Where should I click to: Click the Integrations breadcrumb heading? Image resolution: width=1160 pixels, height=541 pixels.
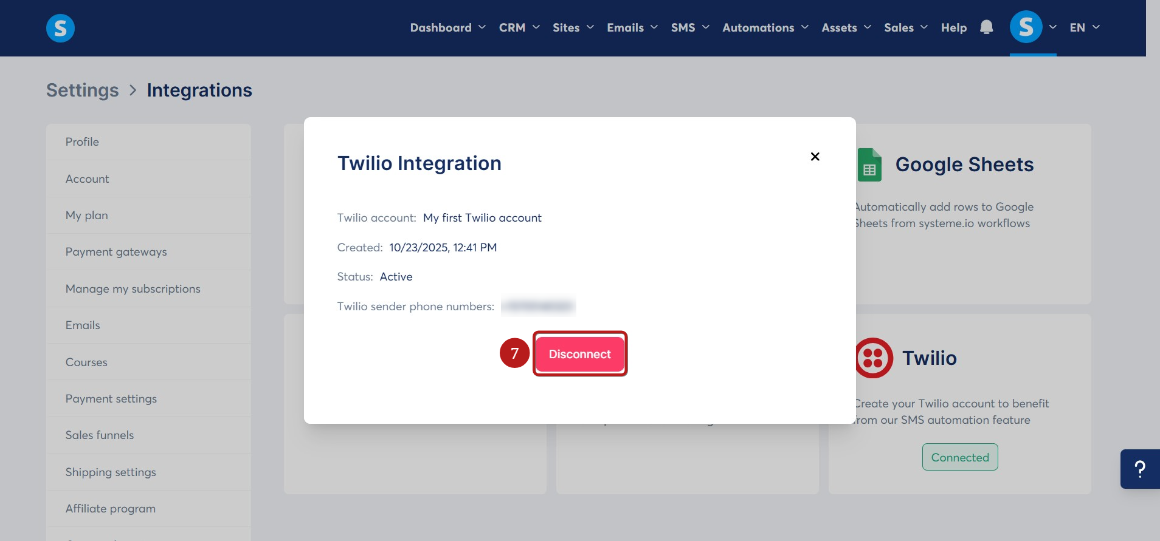(x=199, y=90)
